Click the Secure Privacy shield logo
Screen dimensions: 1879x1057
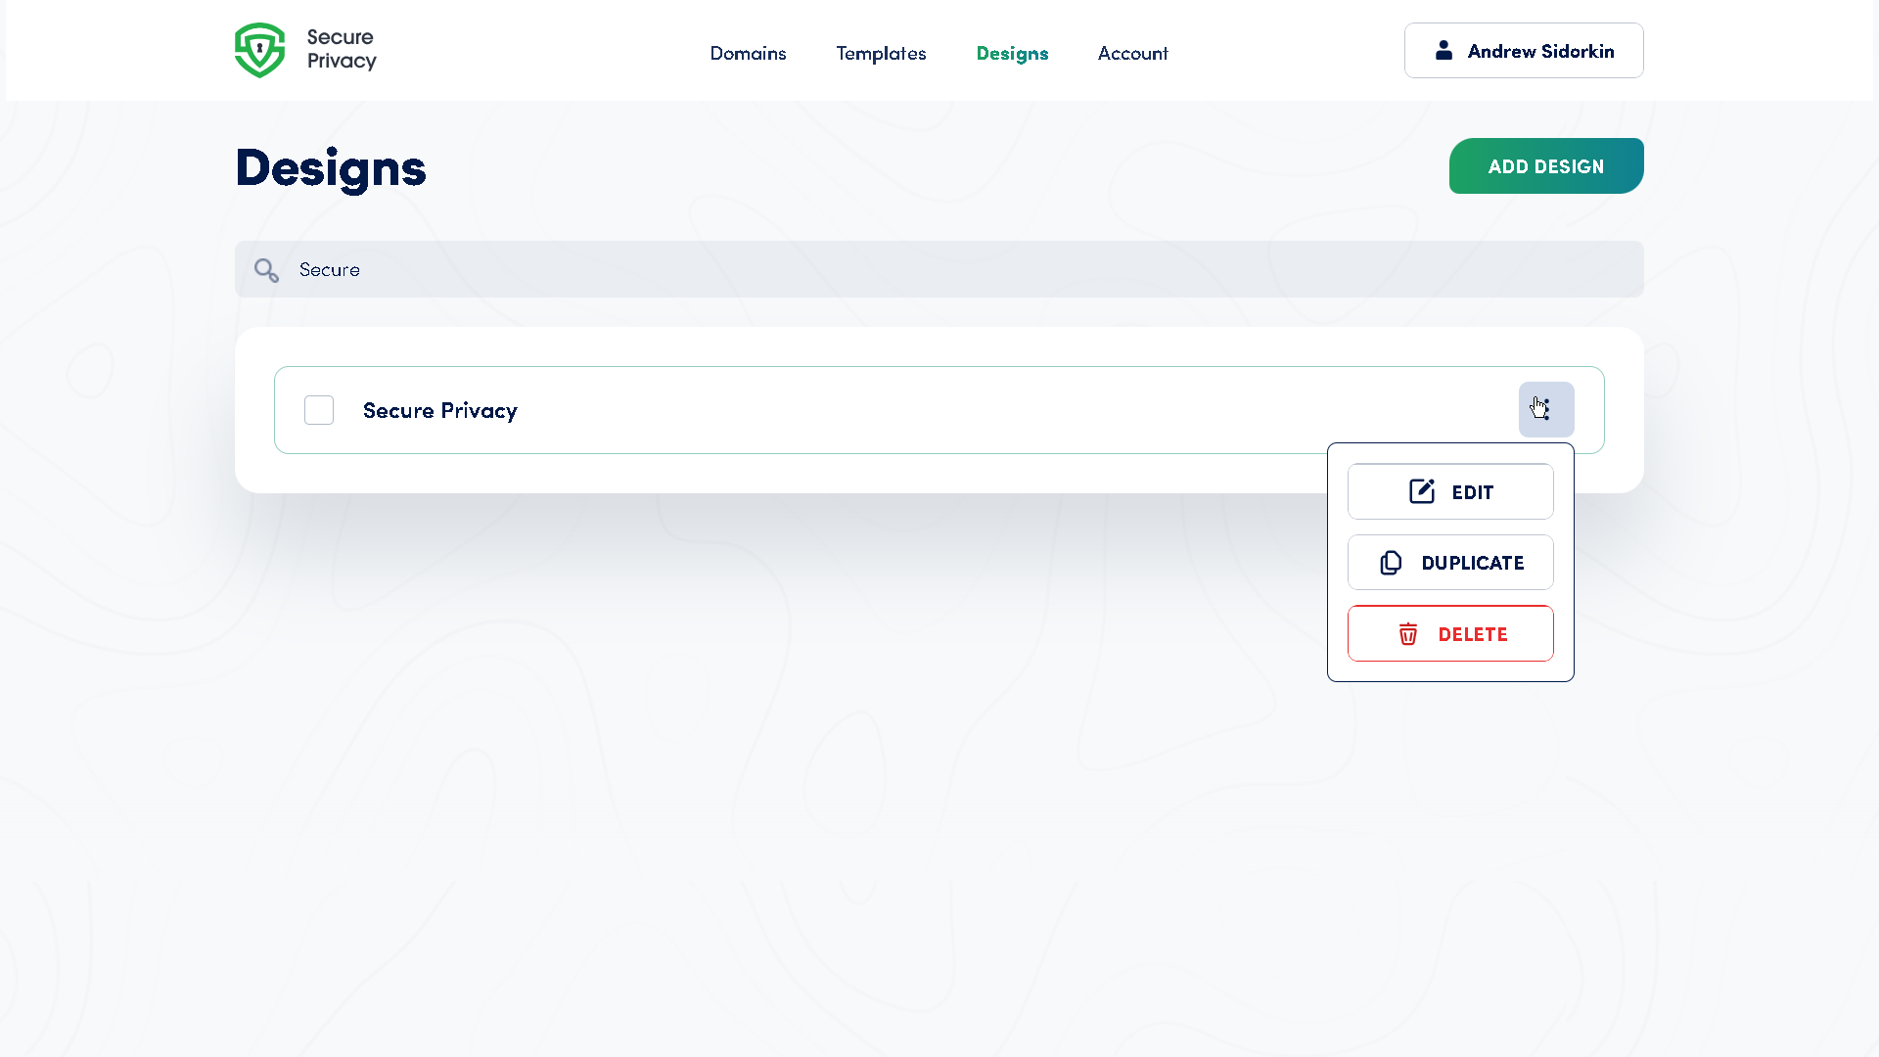(x=259, y=50)
